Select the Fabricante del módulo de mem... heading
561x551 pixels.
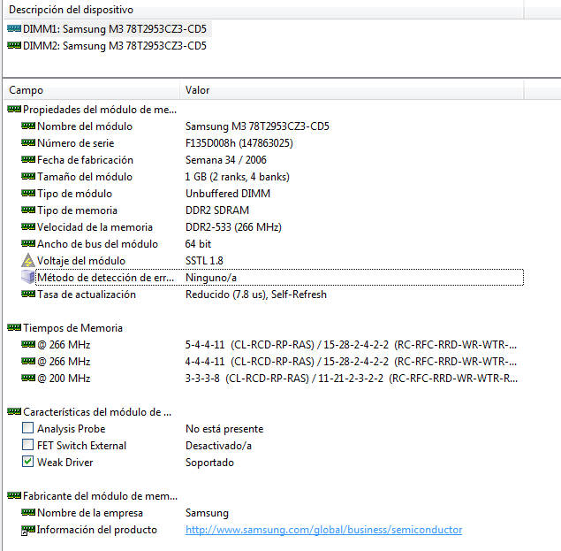[100, 496]
